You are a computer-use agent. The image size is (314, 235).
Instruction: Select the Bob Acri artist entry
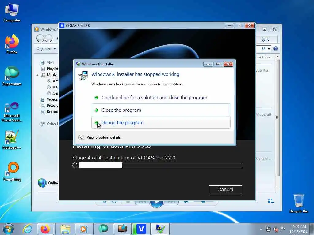click(262, 70)
